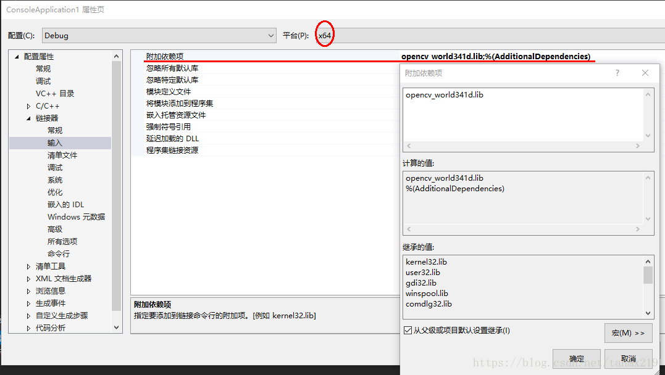Select the 命令行 linker item
The width and height of the screenshot is (665, 375).
pos(59,253)
